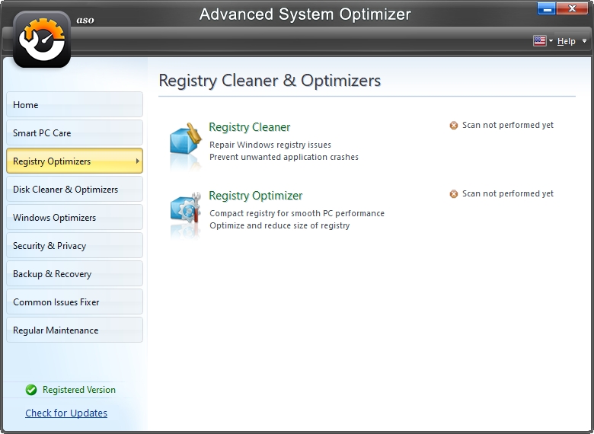Image resolution: width=594 pixels, height=434 pixels.
Task: Click 'Optimize and reduce size of registry' text
Action: pyautogui.click(x=279, y=225)
